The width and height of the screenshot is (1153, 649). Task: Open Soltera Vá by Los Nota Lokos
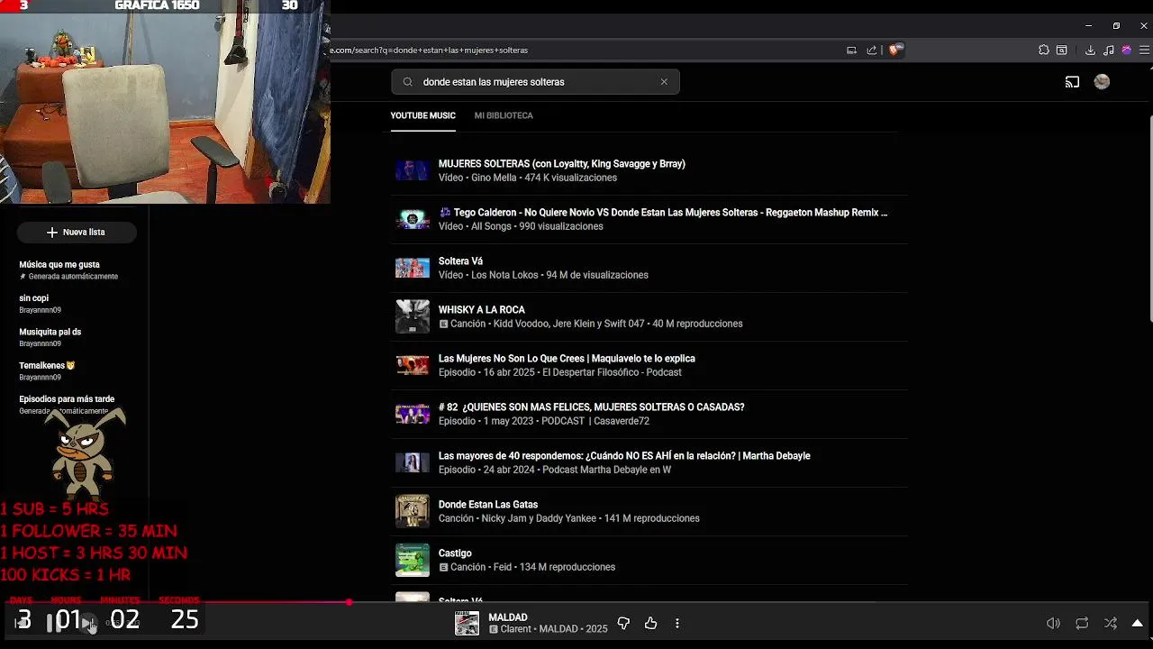(460, 261)
